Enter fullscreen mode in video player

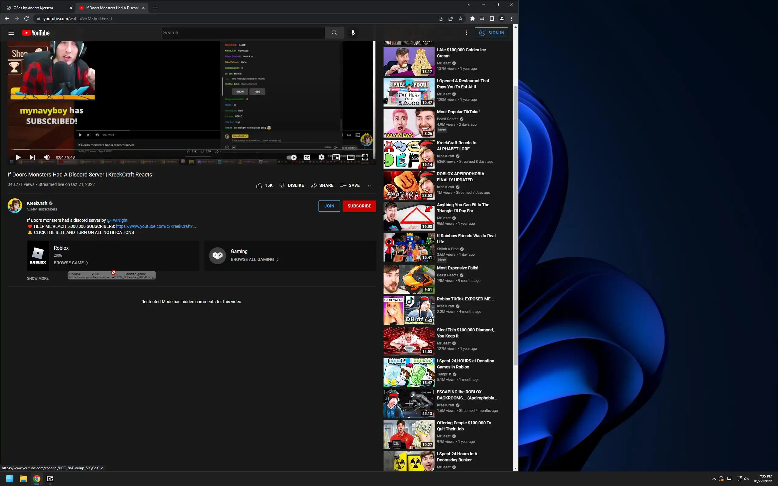click(365, 157)
